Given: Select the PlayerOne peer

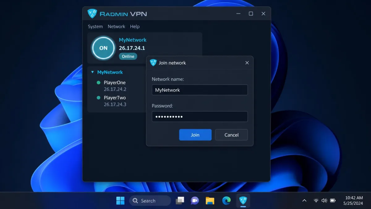Looking at the screenshot, I should point(115,83).
